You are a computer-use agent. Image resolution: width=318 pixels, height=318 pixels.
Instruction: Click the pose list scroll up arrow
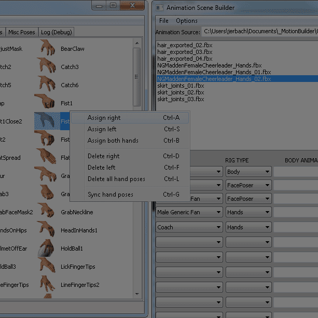pos(137,43)
